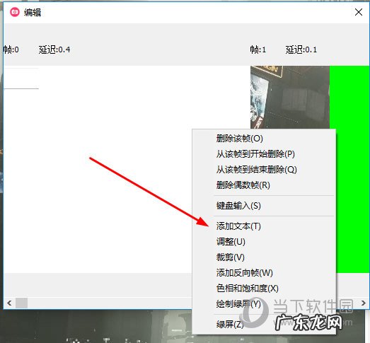
Task: Choose 绘制绿屏(Y) menu item
Action: (x=264, y=304)
